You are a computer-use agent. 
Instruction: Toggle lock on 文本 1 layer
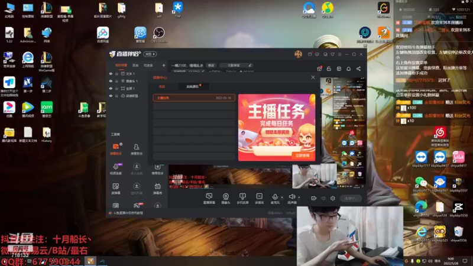(x=116, y=73)
